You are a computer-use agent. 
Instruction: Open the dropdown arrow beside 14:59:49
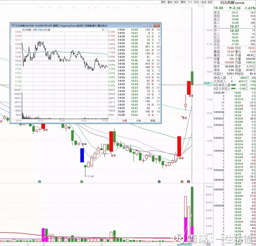tap(226, 93)
